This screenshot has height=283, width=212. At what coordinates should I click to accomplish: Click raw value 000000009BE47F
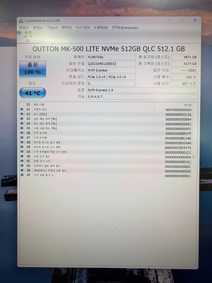tap(178, 133)
